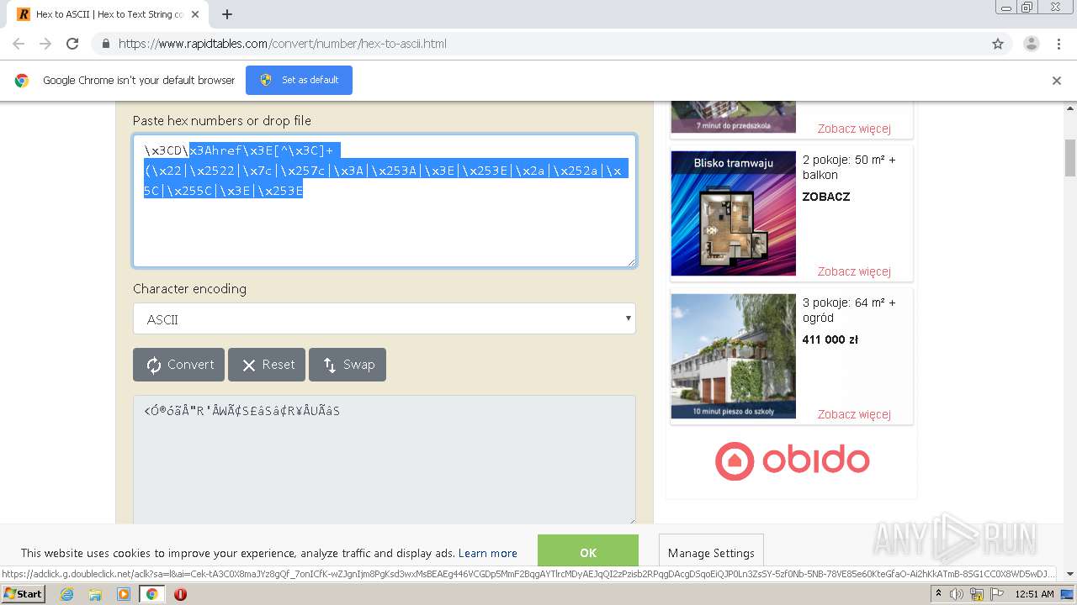
Task: Click Zobacz więcej under the top ad
Action: point(854,129)
